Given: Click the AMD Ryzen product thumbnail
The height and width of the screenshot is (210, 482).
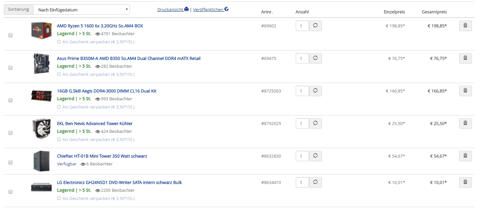Looking at the screenshot, I should [42, 30].
